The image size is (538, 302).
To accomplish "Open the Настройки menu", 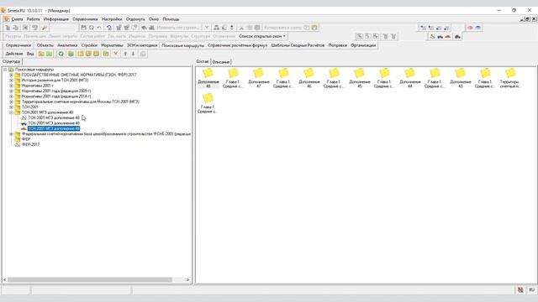I will click(x=112, y=19).
